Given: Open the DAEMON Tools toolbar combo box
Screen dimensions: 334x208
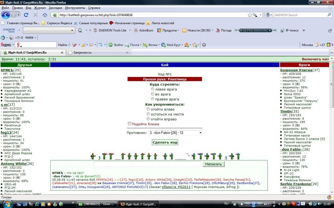Looking at the screenshot, I should pos(49,30).
